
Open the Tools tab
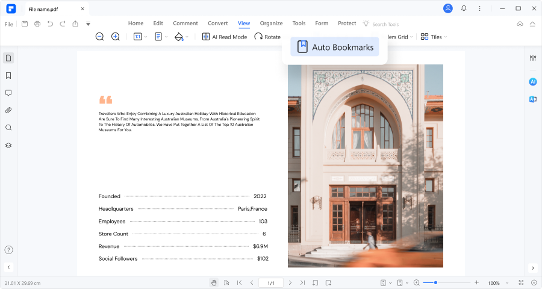pyautogui.click(x=299, y=23)
